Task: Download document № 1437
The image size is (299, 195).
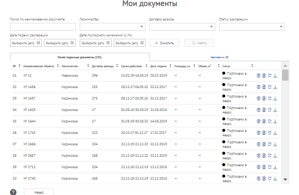Action: click(275, 98)
